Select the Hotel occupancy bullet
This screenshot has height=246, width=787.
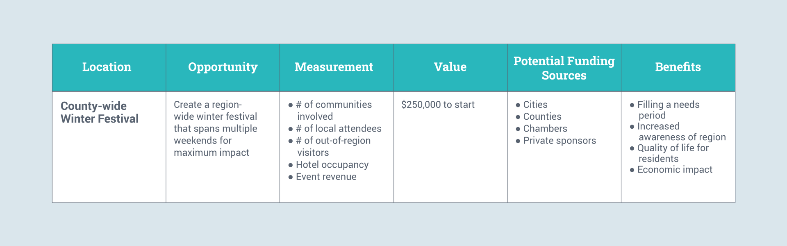tap(332, 165)
